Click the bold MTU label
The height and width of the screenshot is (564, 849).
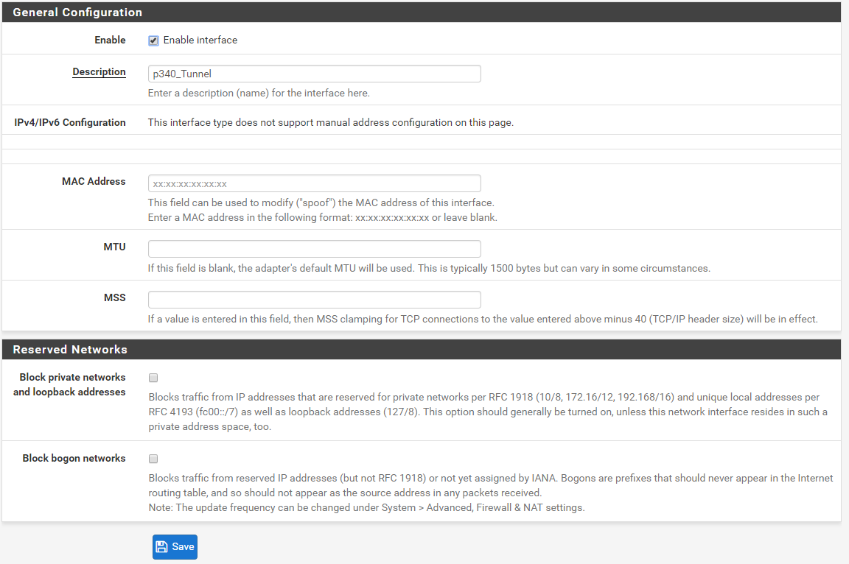pos(115,247)
